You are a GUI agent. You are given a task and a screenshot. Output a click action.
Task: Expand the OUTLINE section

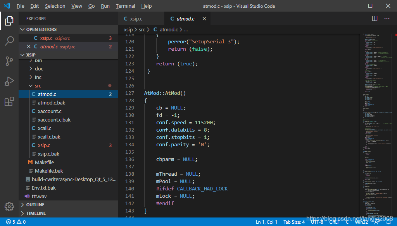click(x=68, y=205)
